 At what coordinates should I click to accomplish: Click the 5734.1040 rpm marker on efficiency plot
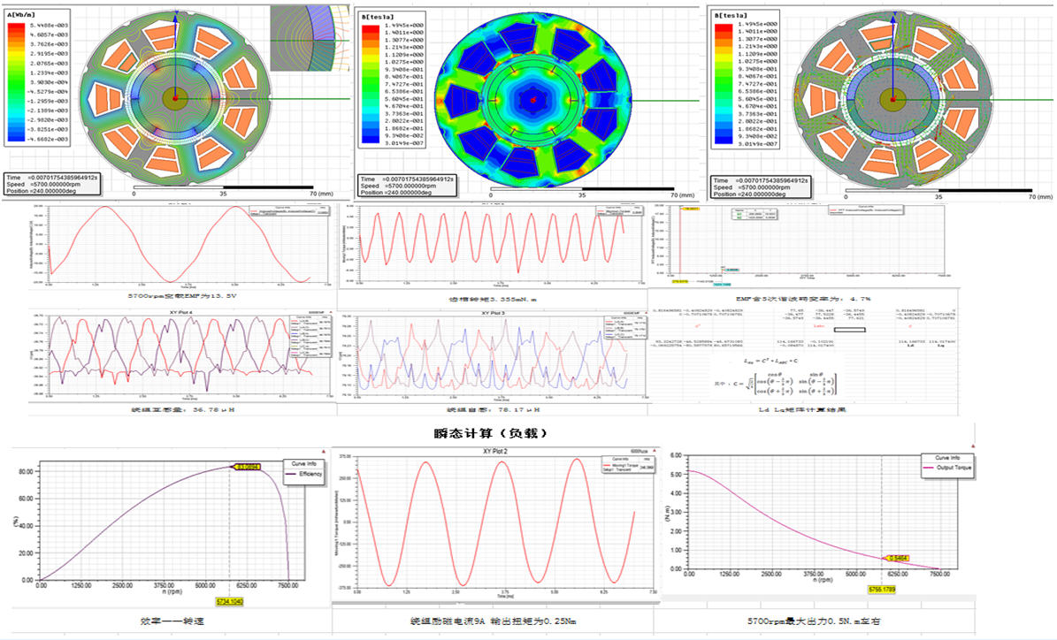tap(228, 600)
